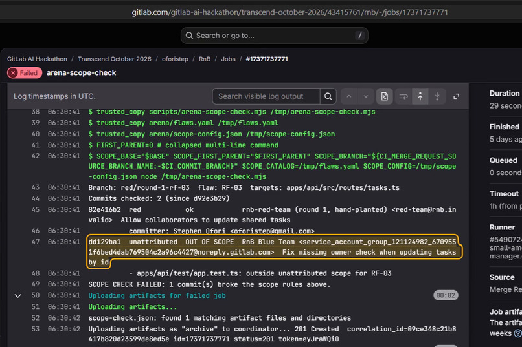Go to previous search result chevron
The image size is (522, 347).
click(349, 96)
